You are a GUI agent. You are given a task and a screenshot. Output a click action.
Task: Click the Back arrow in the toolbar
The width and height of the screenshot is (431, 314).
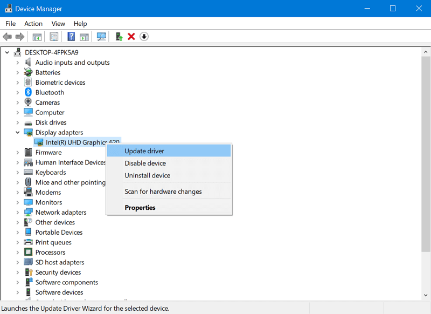tap(8, 37)
